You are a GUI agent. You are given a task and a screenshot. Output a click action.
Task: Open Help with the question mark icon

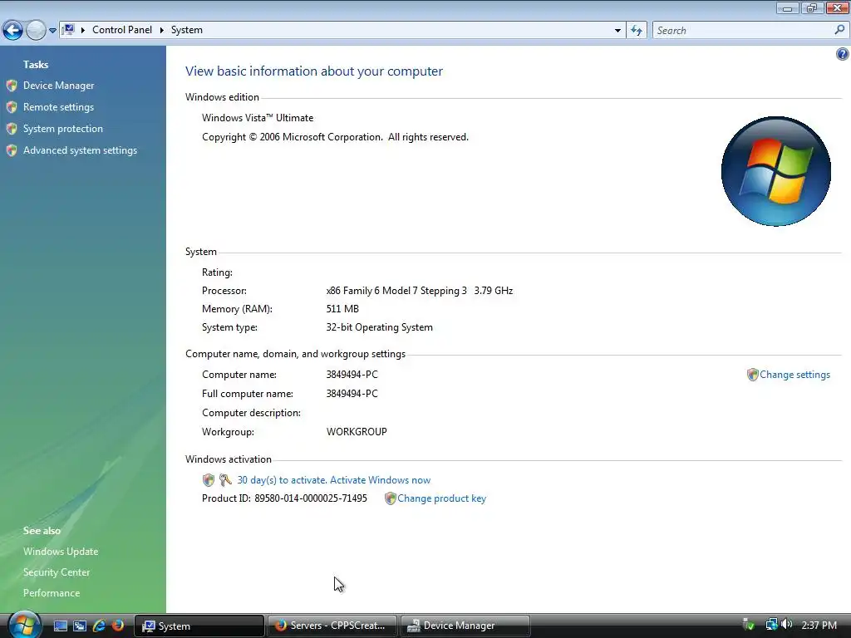[843, 54]
